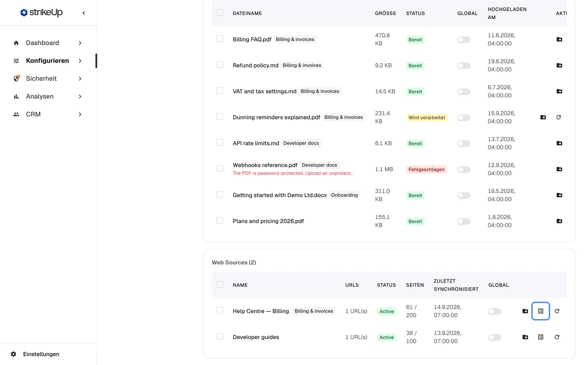Select the Webhooks reference.pdf row checkbox
Screen dimensions: 585x365
[x=220, y=168]
